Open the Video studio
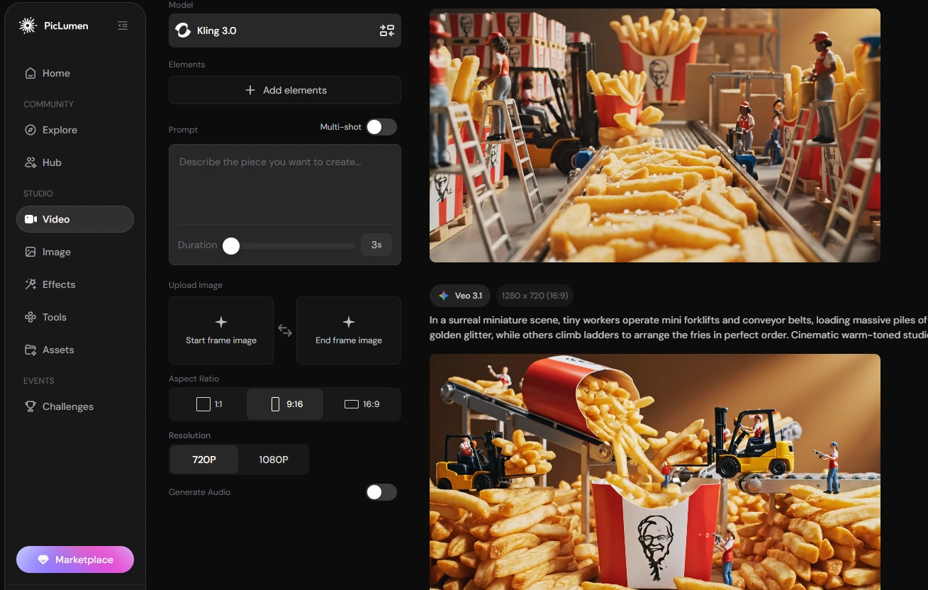 point(75,219)
